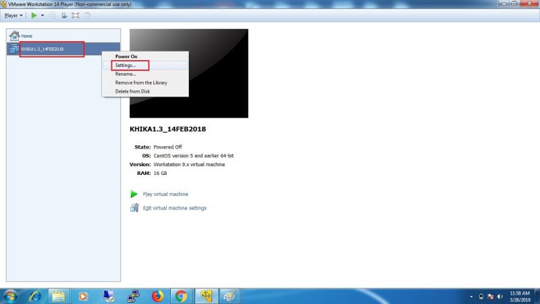Click 'Workstation 9.x virtual machine' version text

189,164
